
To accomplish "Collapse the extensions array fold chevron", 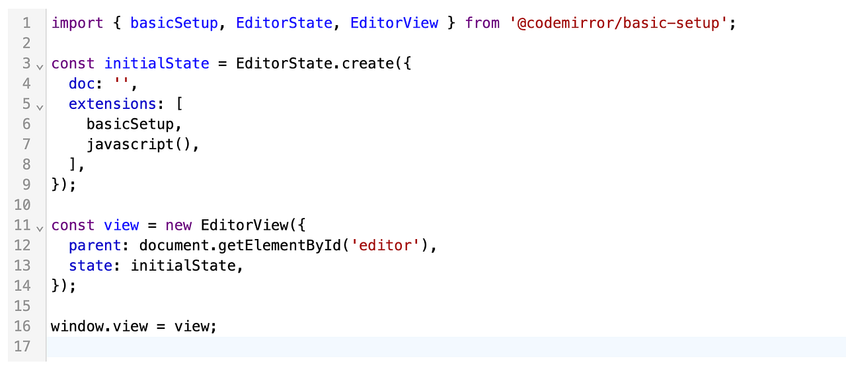I will 39,107.
